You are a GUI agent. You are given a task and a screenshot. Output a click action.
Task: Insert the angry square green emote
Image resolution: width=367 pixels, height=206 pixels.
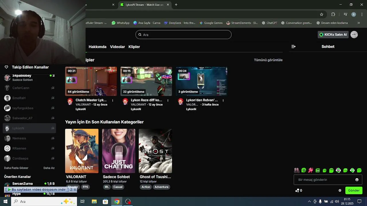[318, 170]
